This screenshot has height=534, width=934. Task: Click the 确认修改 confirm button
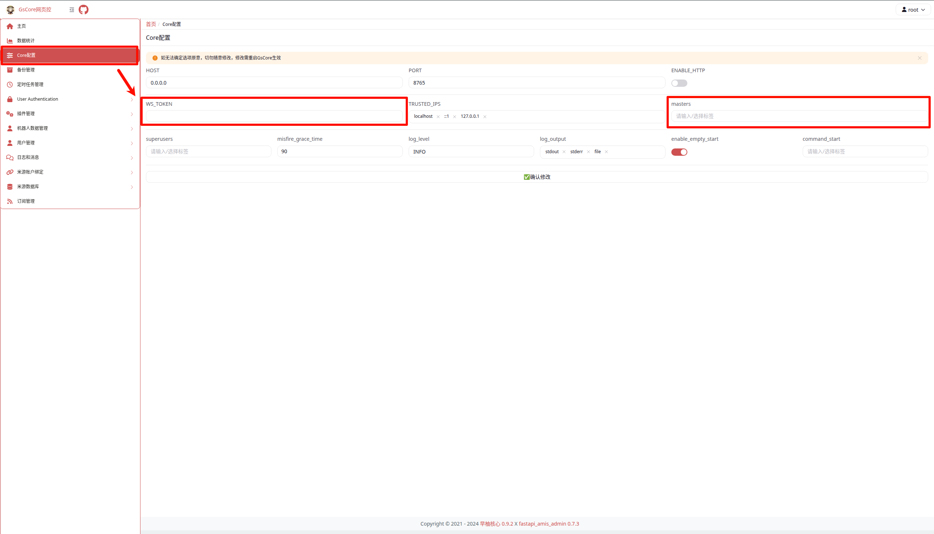537,177
